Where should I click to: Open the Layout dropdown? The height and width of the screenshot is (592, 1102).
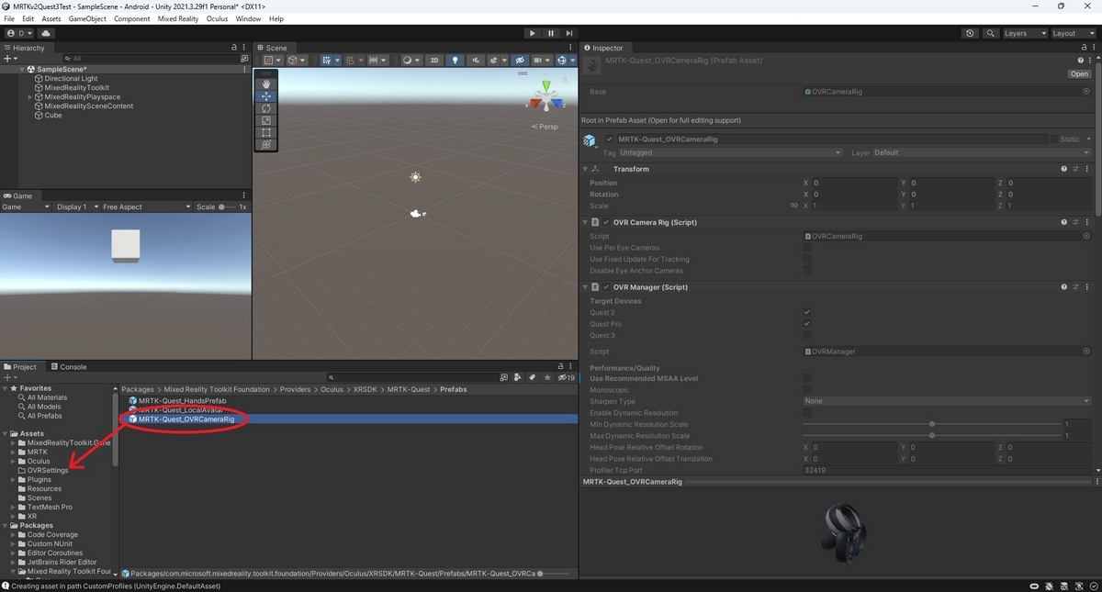tap(1073, 33)
